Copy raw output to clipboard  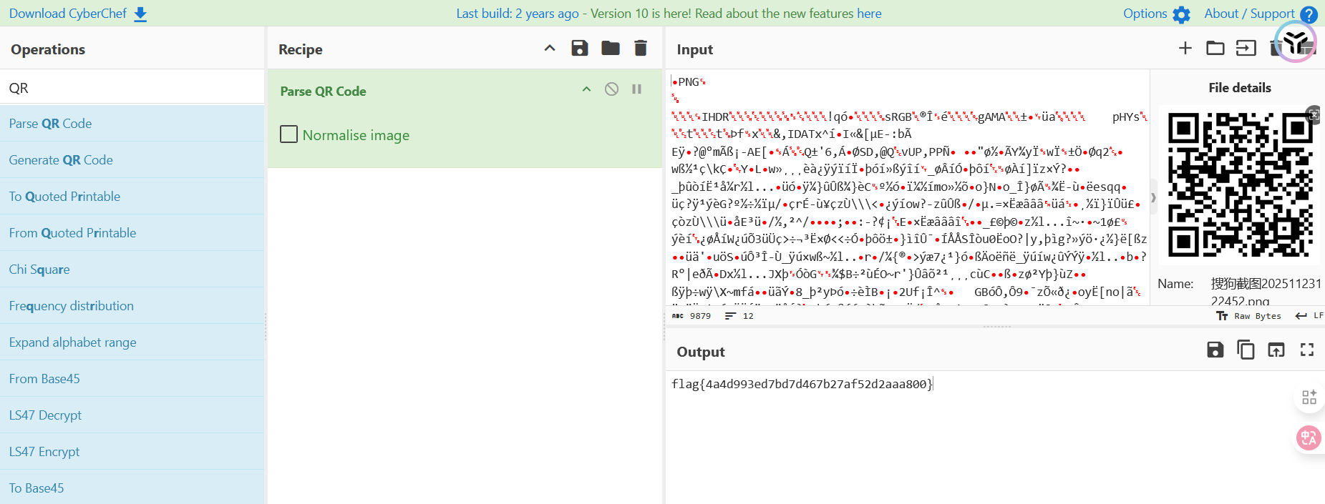point(1246,350)
